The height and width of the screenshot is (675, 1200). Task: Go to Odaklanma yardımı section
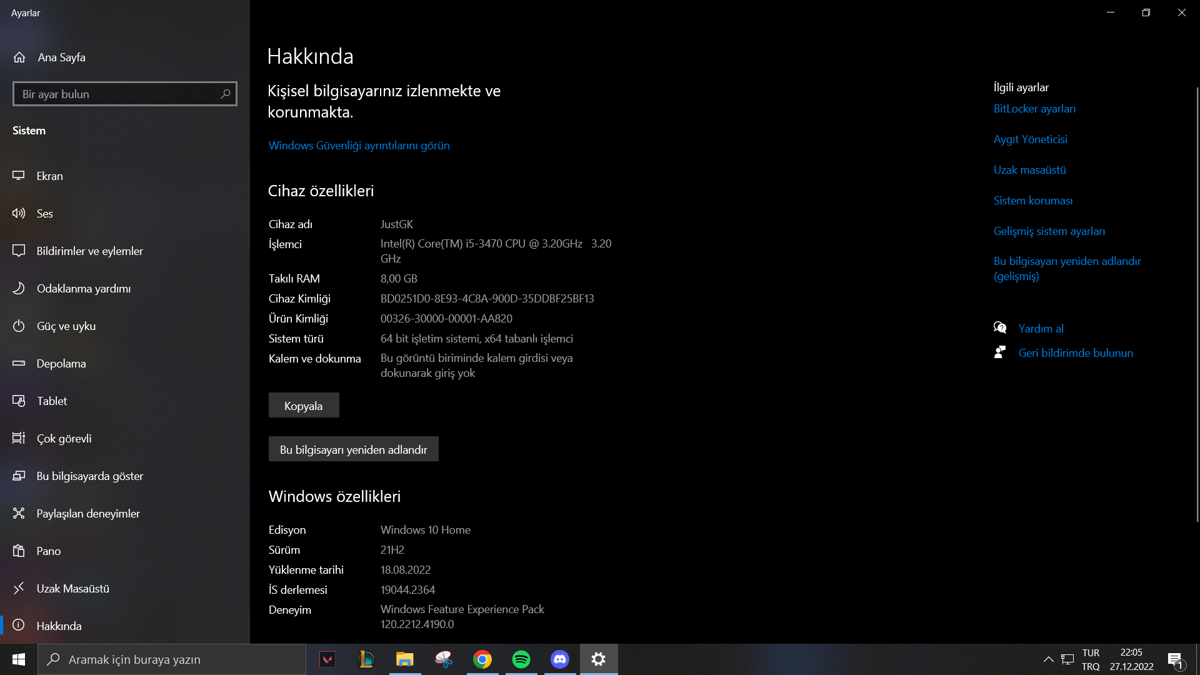83,288
